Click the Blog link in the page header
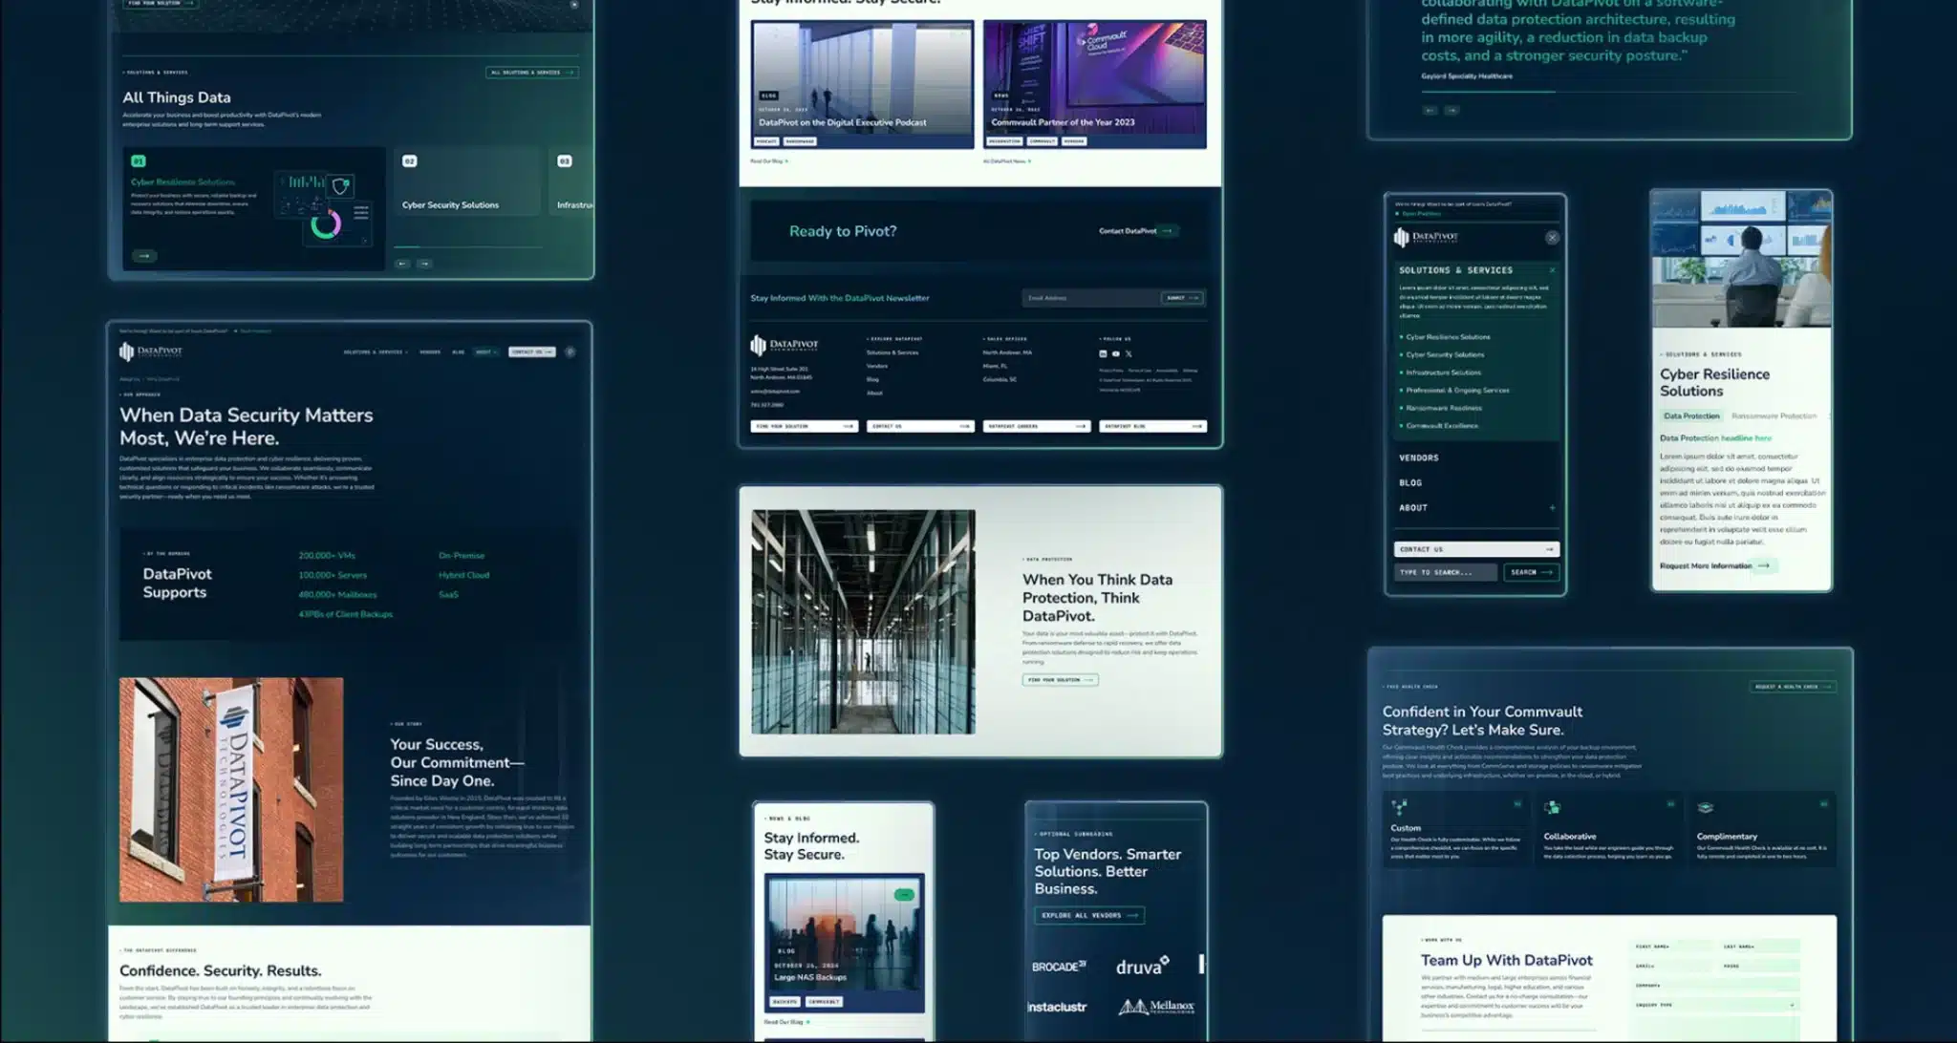1957x1043 pixels. click(x=459, y=351)
